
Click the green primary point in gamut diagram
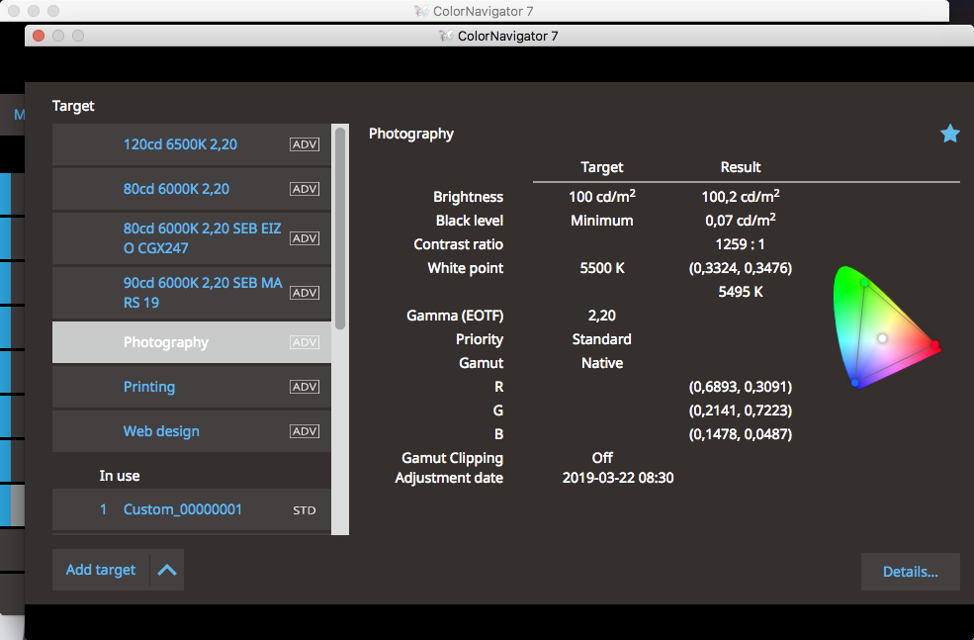point(864,283)
